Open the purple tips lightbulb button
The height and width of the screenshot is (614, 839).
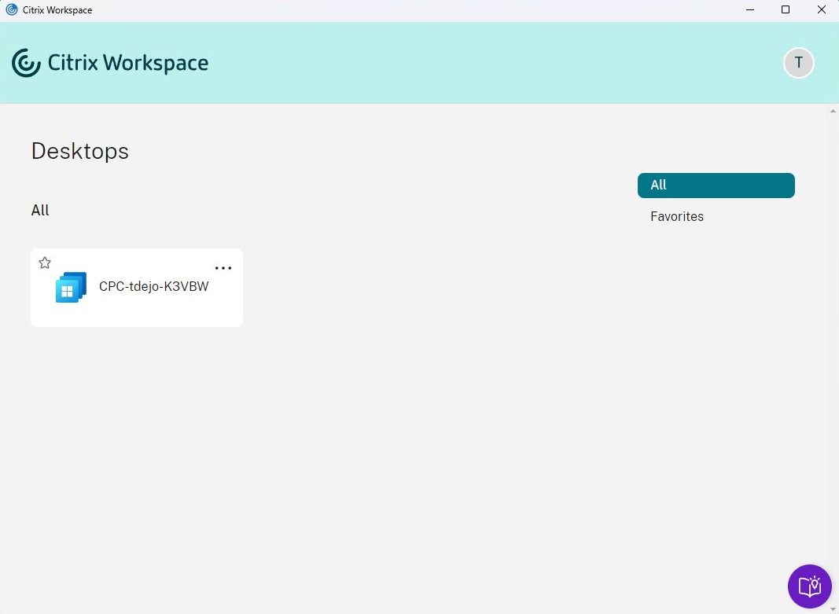[x=809, y=586]
